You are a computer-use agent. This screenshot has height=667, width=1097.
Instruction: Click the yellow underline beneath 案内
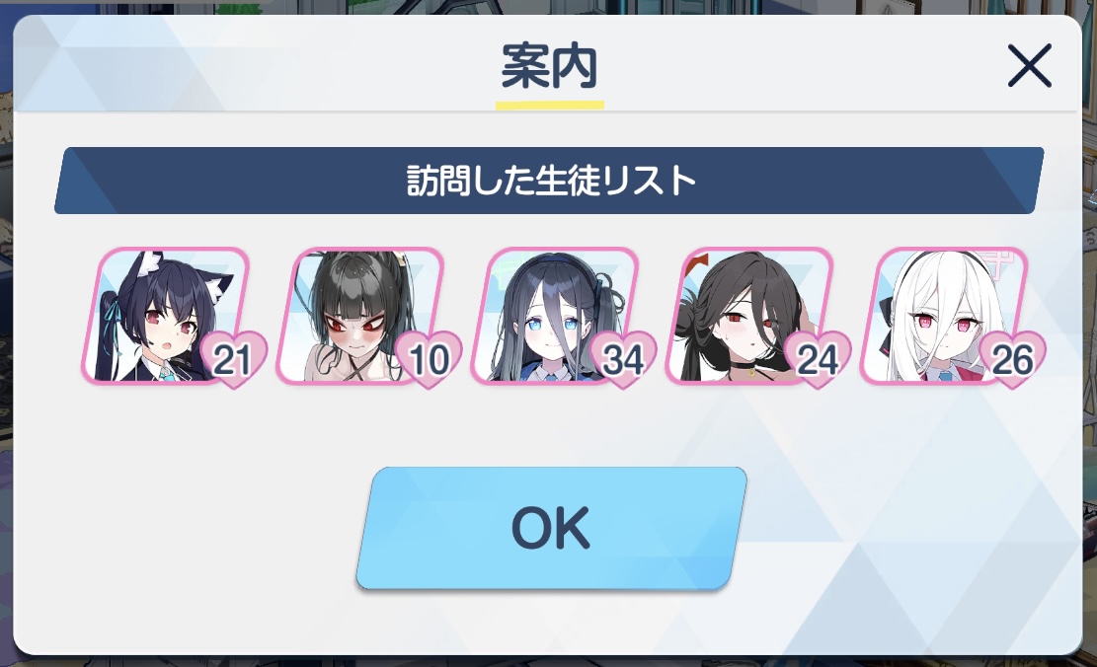point(550,105)
